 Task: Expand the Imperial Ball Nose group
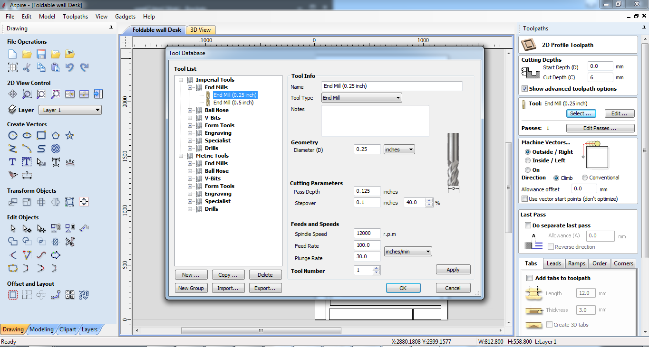(190, 110)
